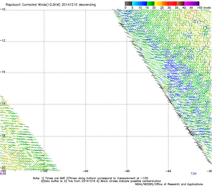This screenshot has width=212, height=186.
Task: Click the '-18' latitude axis label
Action: 3,135
